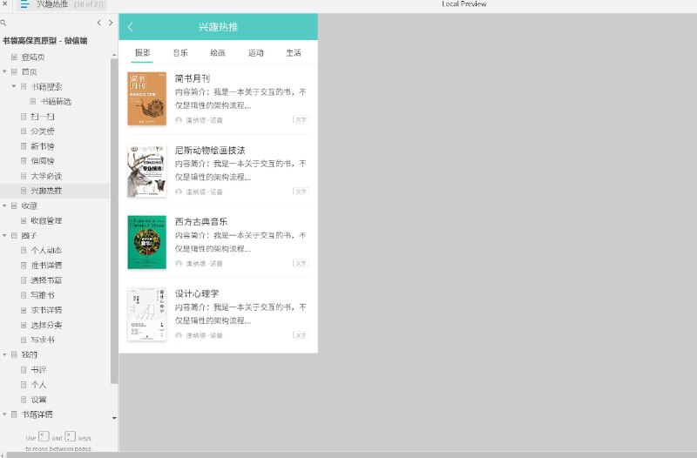This screenshot has width=697, height=458.
Task: Click the sitemap scrollbar up arrow
Action: point(114,55)
